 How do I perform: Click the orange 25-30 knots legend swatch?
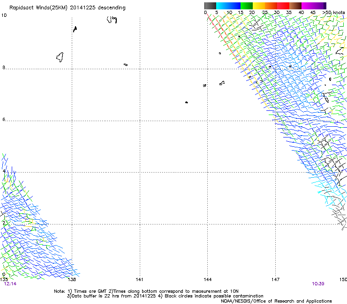coord(271,6)
